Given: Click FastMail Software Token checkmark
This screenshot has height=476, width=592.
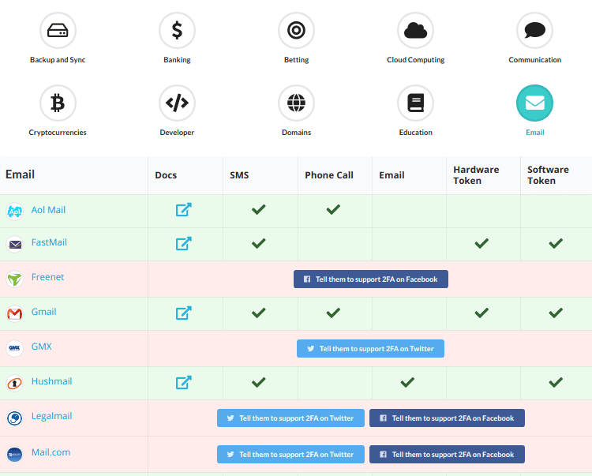Looking at the screenshot, I should 556,243.
